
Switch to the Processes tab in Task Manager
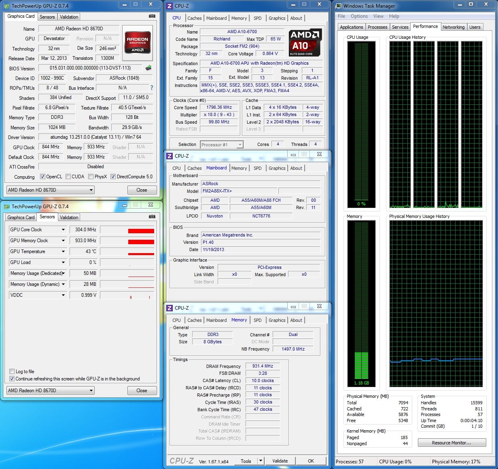point(377,27)
